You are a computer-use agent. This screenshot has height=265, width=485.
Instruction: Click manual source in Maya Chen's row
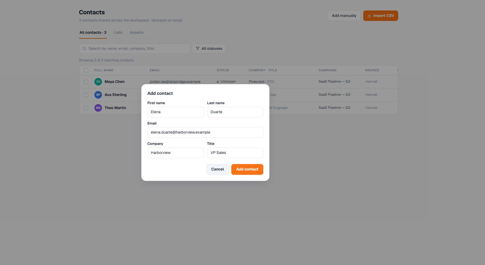pos(371,81)
